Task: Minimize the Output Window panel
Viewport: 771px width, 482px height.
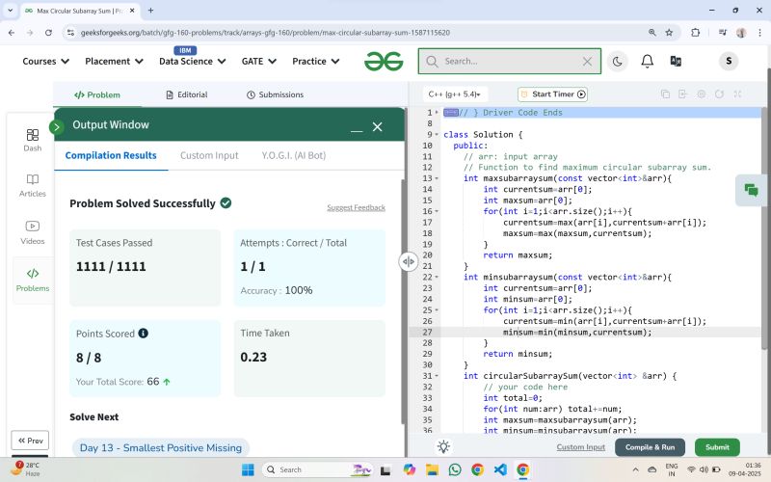Action: pos(357,130)
